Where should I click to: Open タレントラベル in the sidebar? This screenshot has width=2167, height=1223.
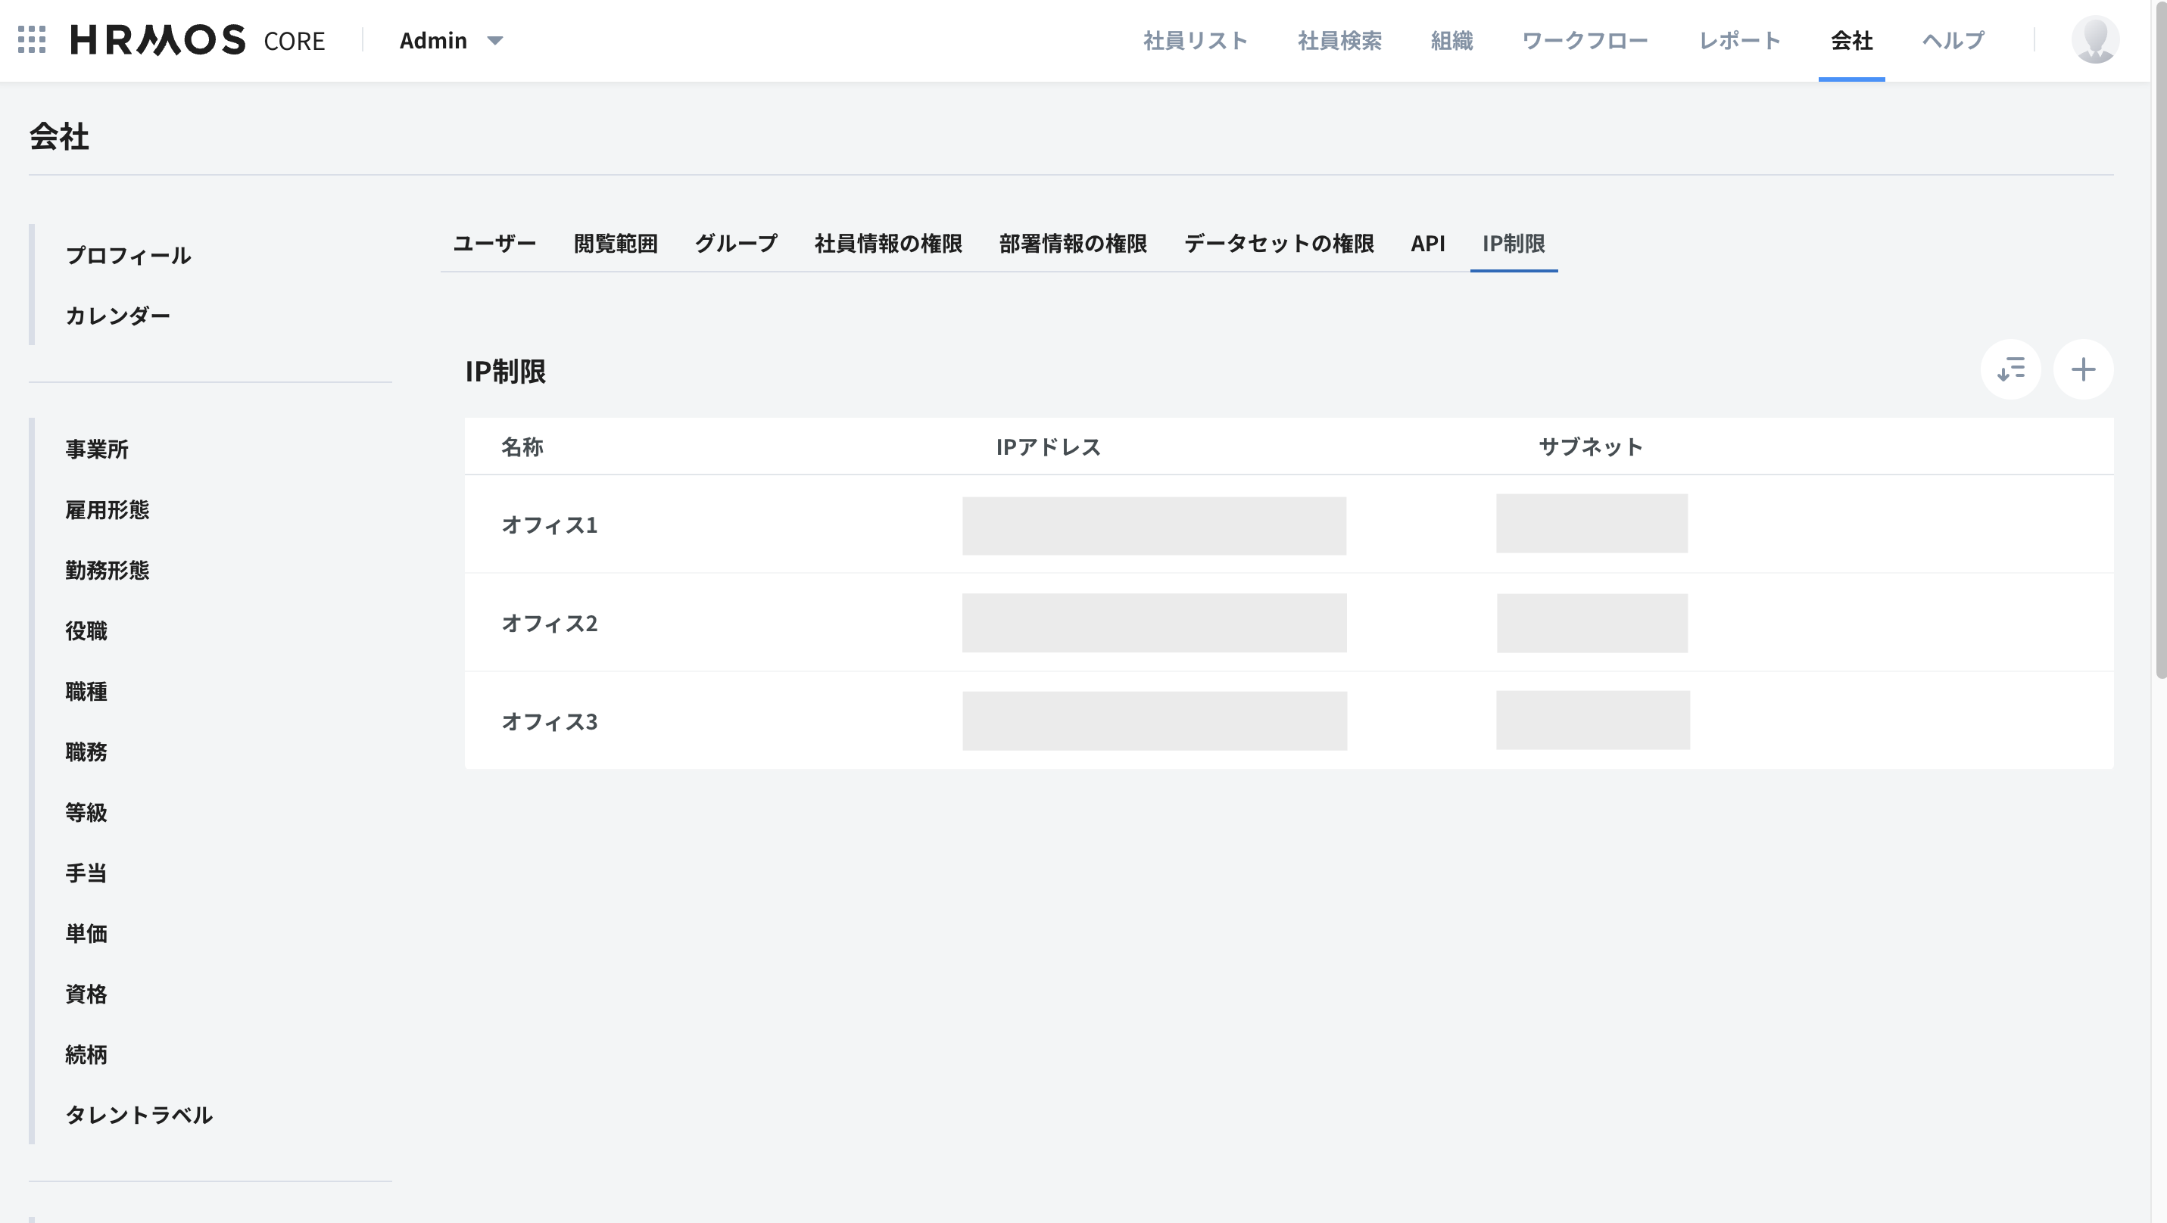click(139, 1115)
